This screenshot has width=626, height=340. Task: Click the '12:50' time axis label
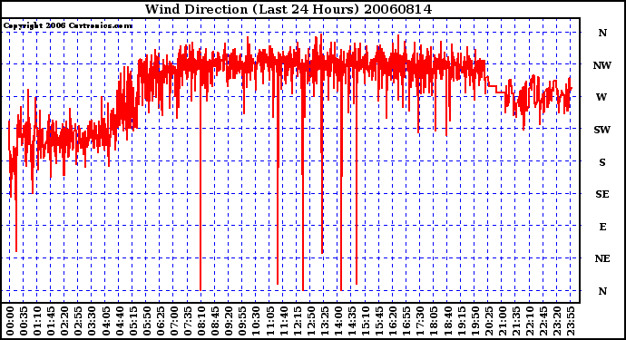(x=310, y=321)
